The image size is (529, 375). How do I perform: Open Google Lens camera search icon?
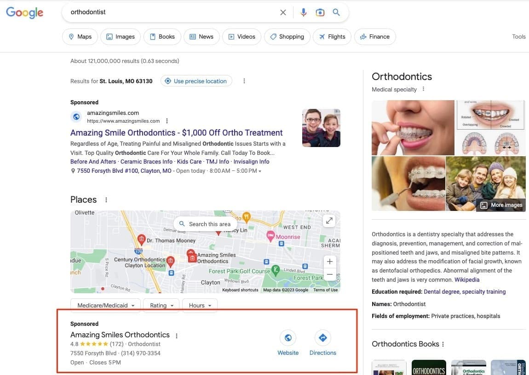320,12
